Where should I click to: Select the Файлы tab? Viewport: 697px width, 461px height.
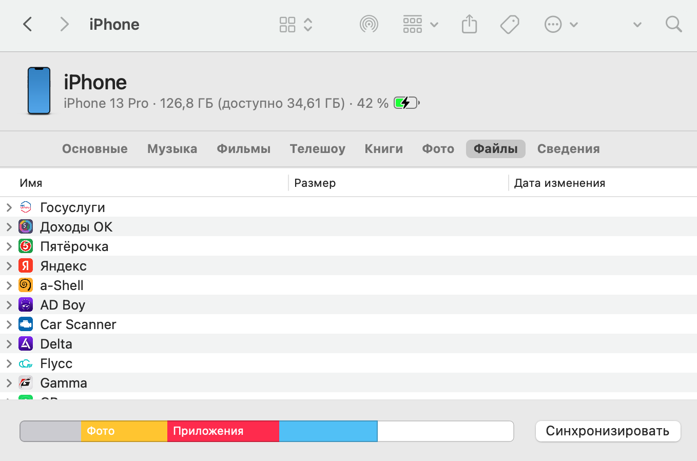496,149
